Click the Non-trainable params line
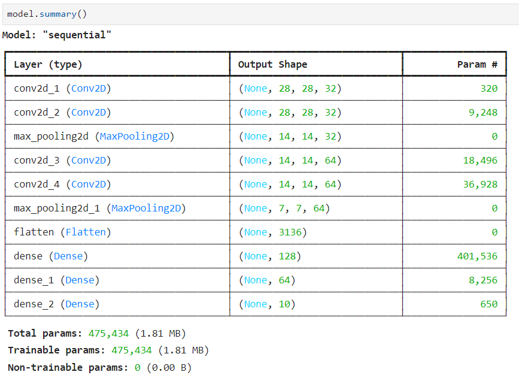The image size is (519, 375). click(x=99, y=367)
